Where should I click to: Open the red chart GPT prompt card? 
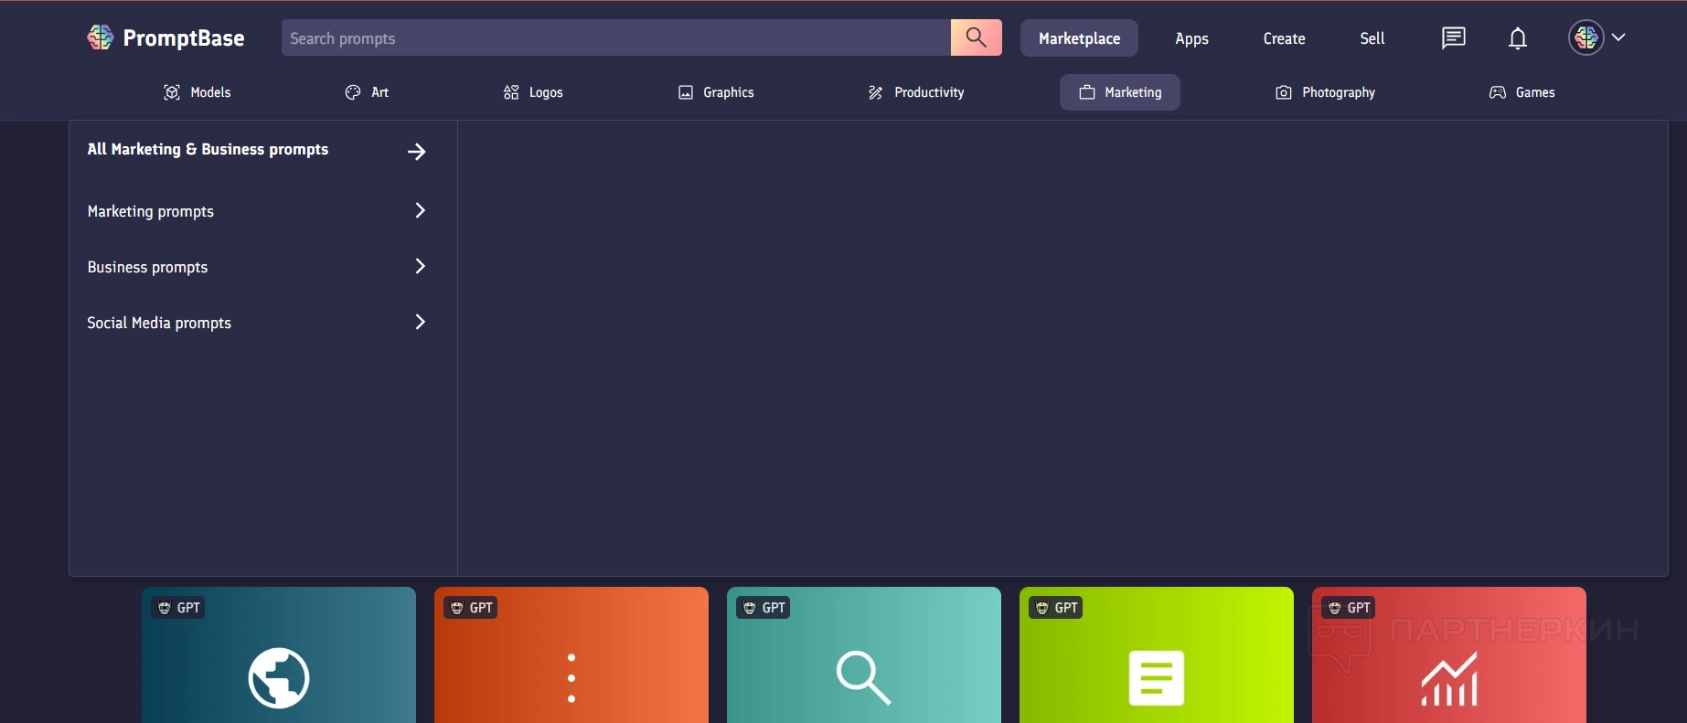click(1449, 654)
